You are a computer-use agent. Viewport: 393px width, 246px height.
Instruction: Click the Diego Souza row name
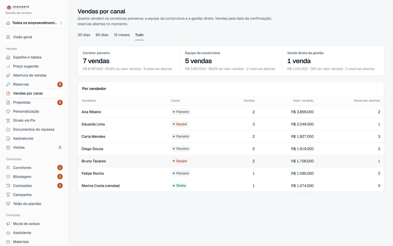pyautogui.click(x=92, y=149)
